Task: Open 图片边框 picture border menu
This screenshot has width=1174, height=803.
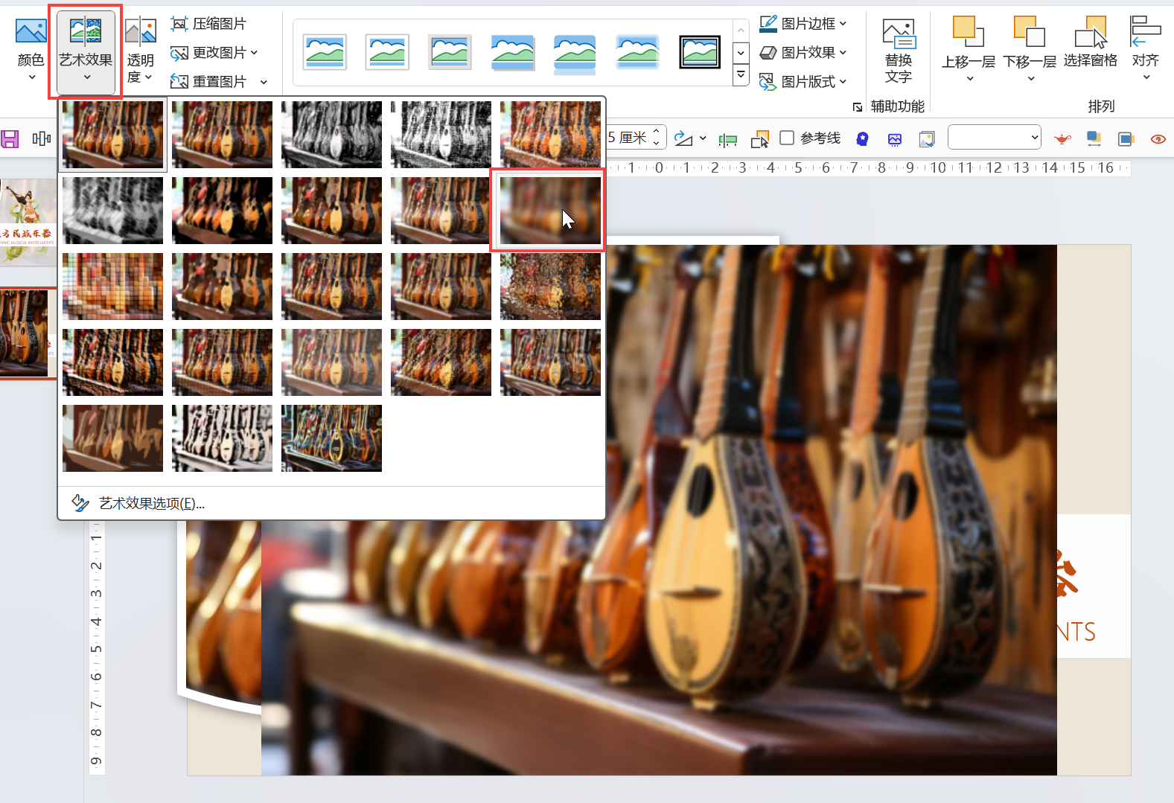Action: (803, 24)
